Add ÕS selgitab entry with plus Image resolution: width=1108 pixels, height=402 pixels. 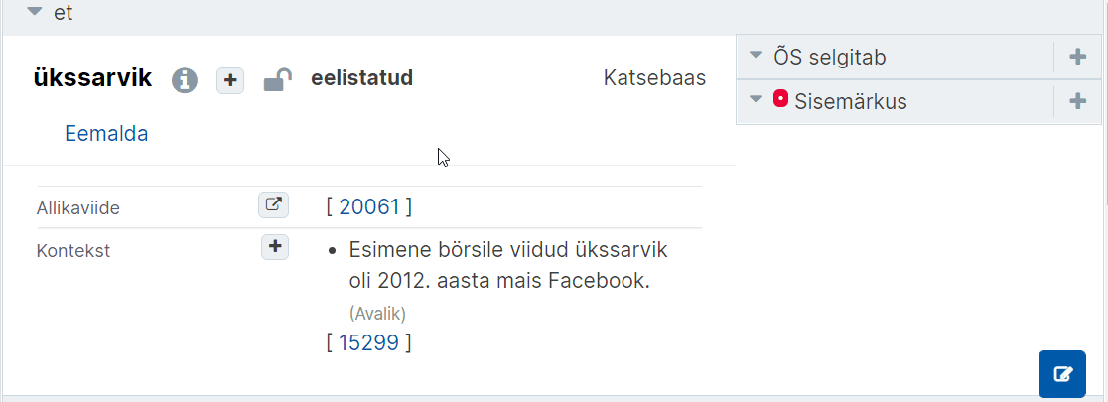coord(1077,57)
